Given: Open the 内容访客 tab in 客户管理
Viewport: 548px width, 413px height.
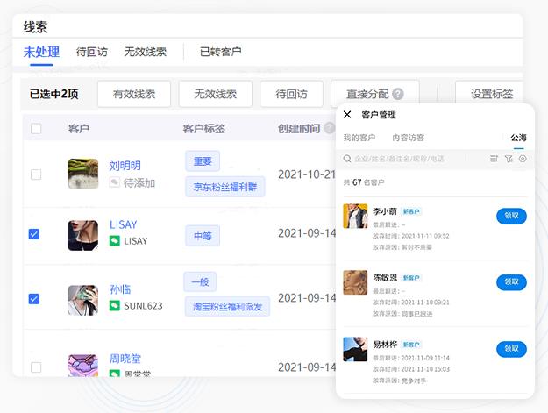Looking at the screenshot, I should (x=409, y=138).
